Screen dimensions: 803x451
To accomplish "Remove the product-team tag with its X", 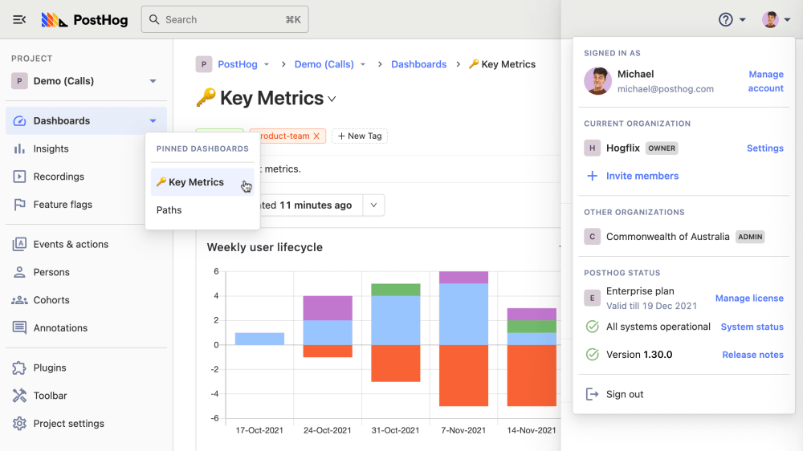I will click(316, 136).
